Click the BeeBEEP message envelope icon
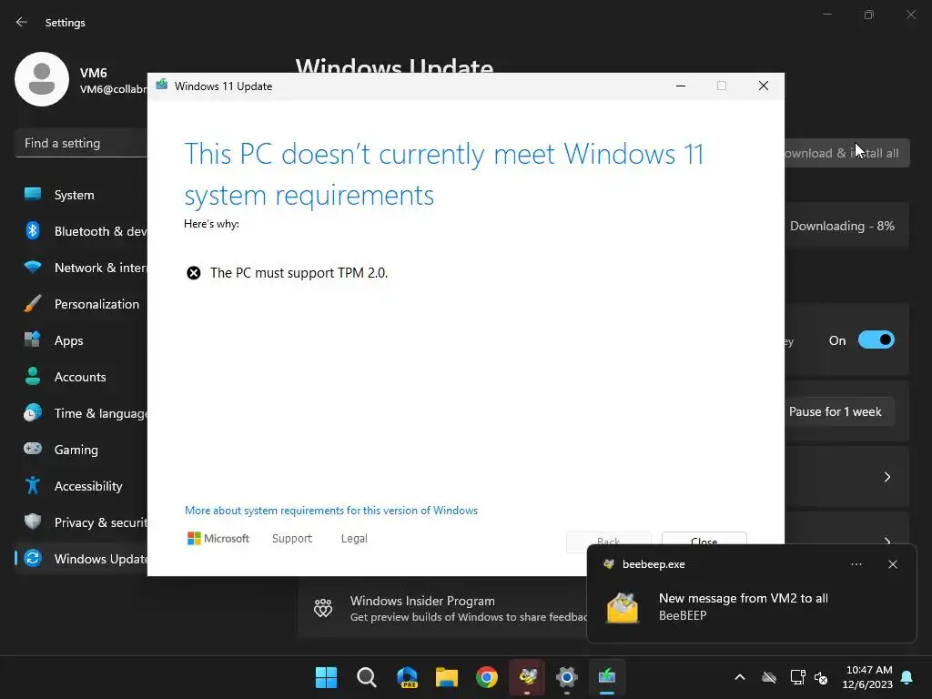Viewport: 932px width, 699px height. tap(623, 607)
